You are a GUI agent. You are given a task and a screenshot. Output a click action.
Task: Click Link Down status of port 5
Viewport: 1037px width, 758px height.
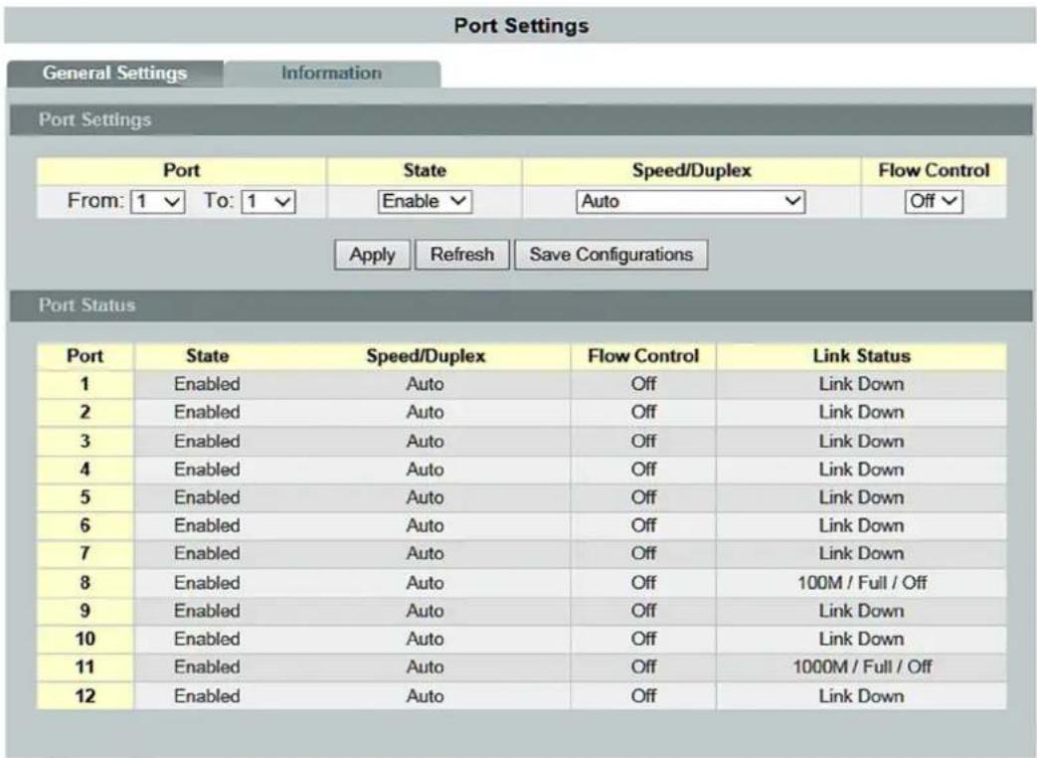pyautogui.click(x=862, y=497)
